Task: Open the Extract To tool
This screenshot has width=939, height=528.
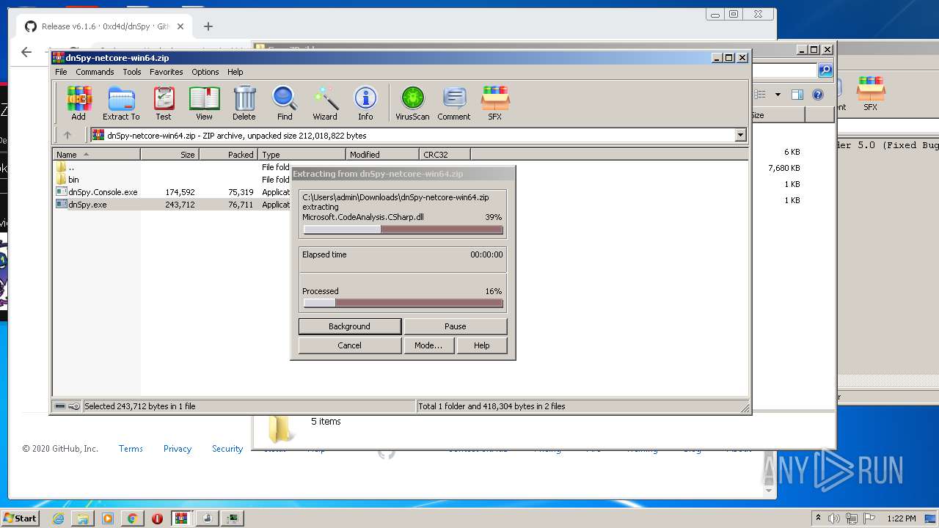Action: click(x=121, y=103)
